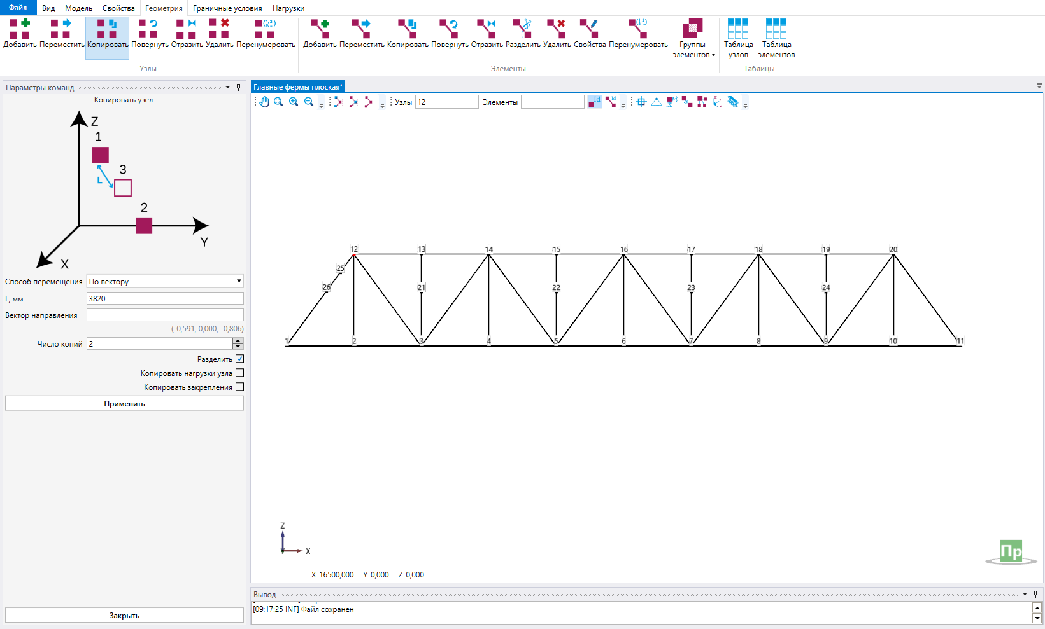Screen dimensions: 1045x629
Task: Open the Element groups dropdown
Action: [693, 38]
